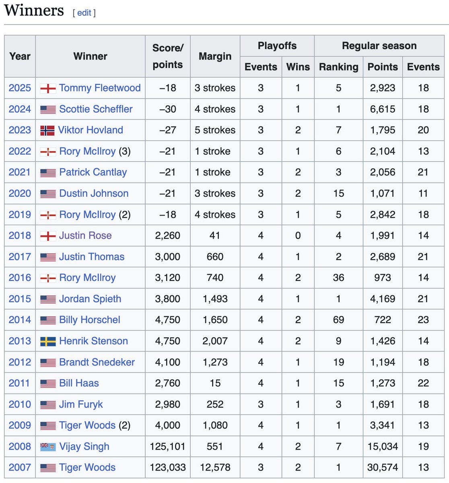Open the 2022 year link
The image size is (449, 483).
[20, 151]
